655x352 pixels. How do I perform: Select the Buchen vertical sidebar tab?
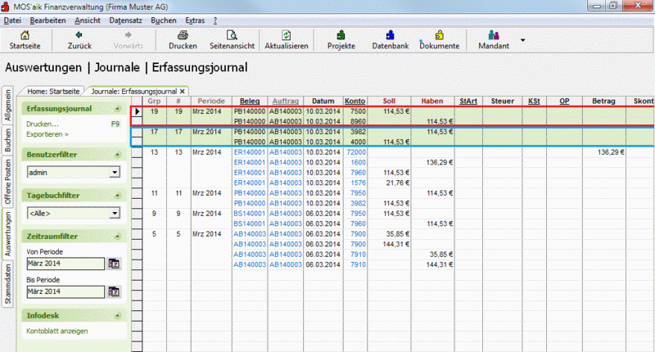point(8,140)
